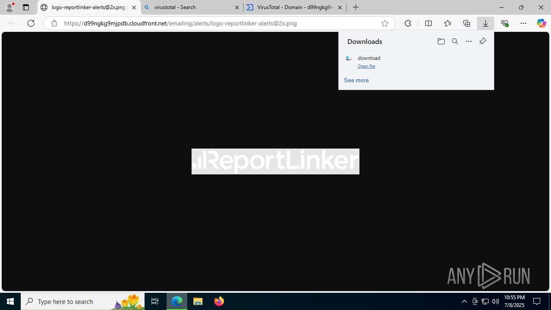Click the address bar URL
The height and width of the screenshot is (310, 551).
point(180,23)
